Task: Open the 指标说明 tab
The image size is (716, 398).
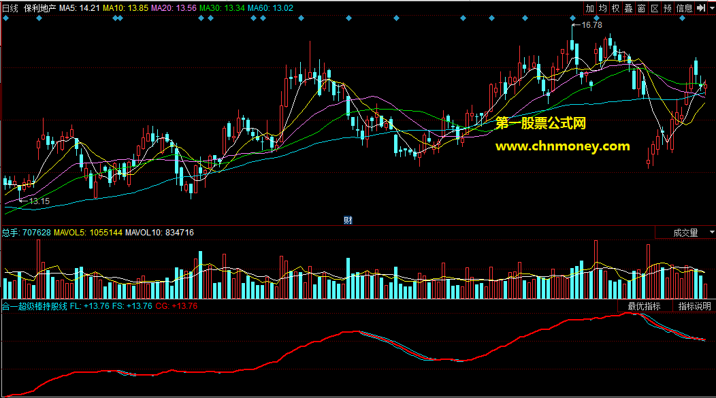Action: point(694,306)
